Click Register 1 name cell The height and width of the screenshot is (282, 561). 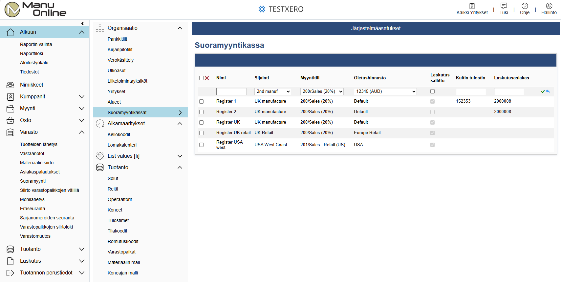pos(226,101)
